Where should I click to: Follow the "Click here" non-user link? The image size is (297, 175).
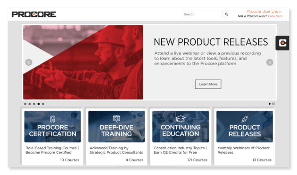(275, 16)
